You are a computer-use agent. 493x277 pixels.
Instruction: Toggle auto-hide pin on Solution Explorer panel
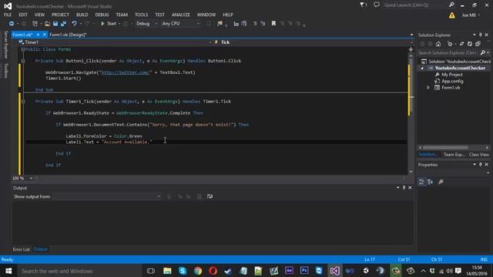(480, 35)
